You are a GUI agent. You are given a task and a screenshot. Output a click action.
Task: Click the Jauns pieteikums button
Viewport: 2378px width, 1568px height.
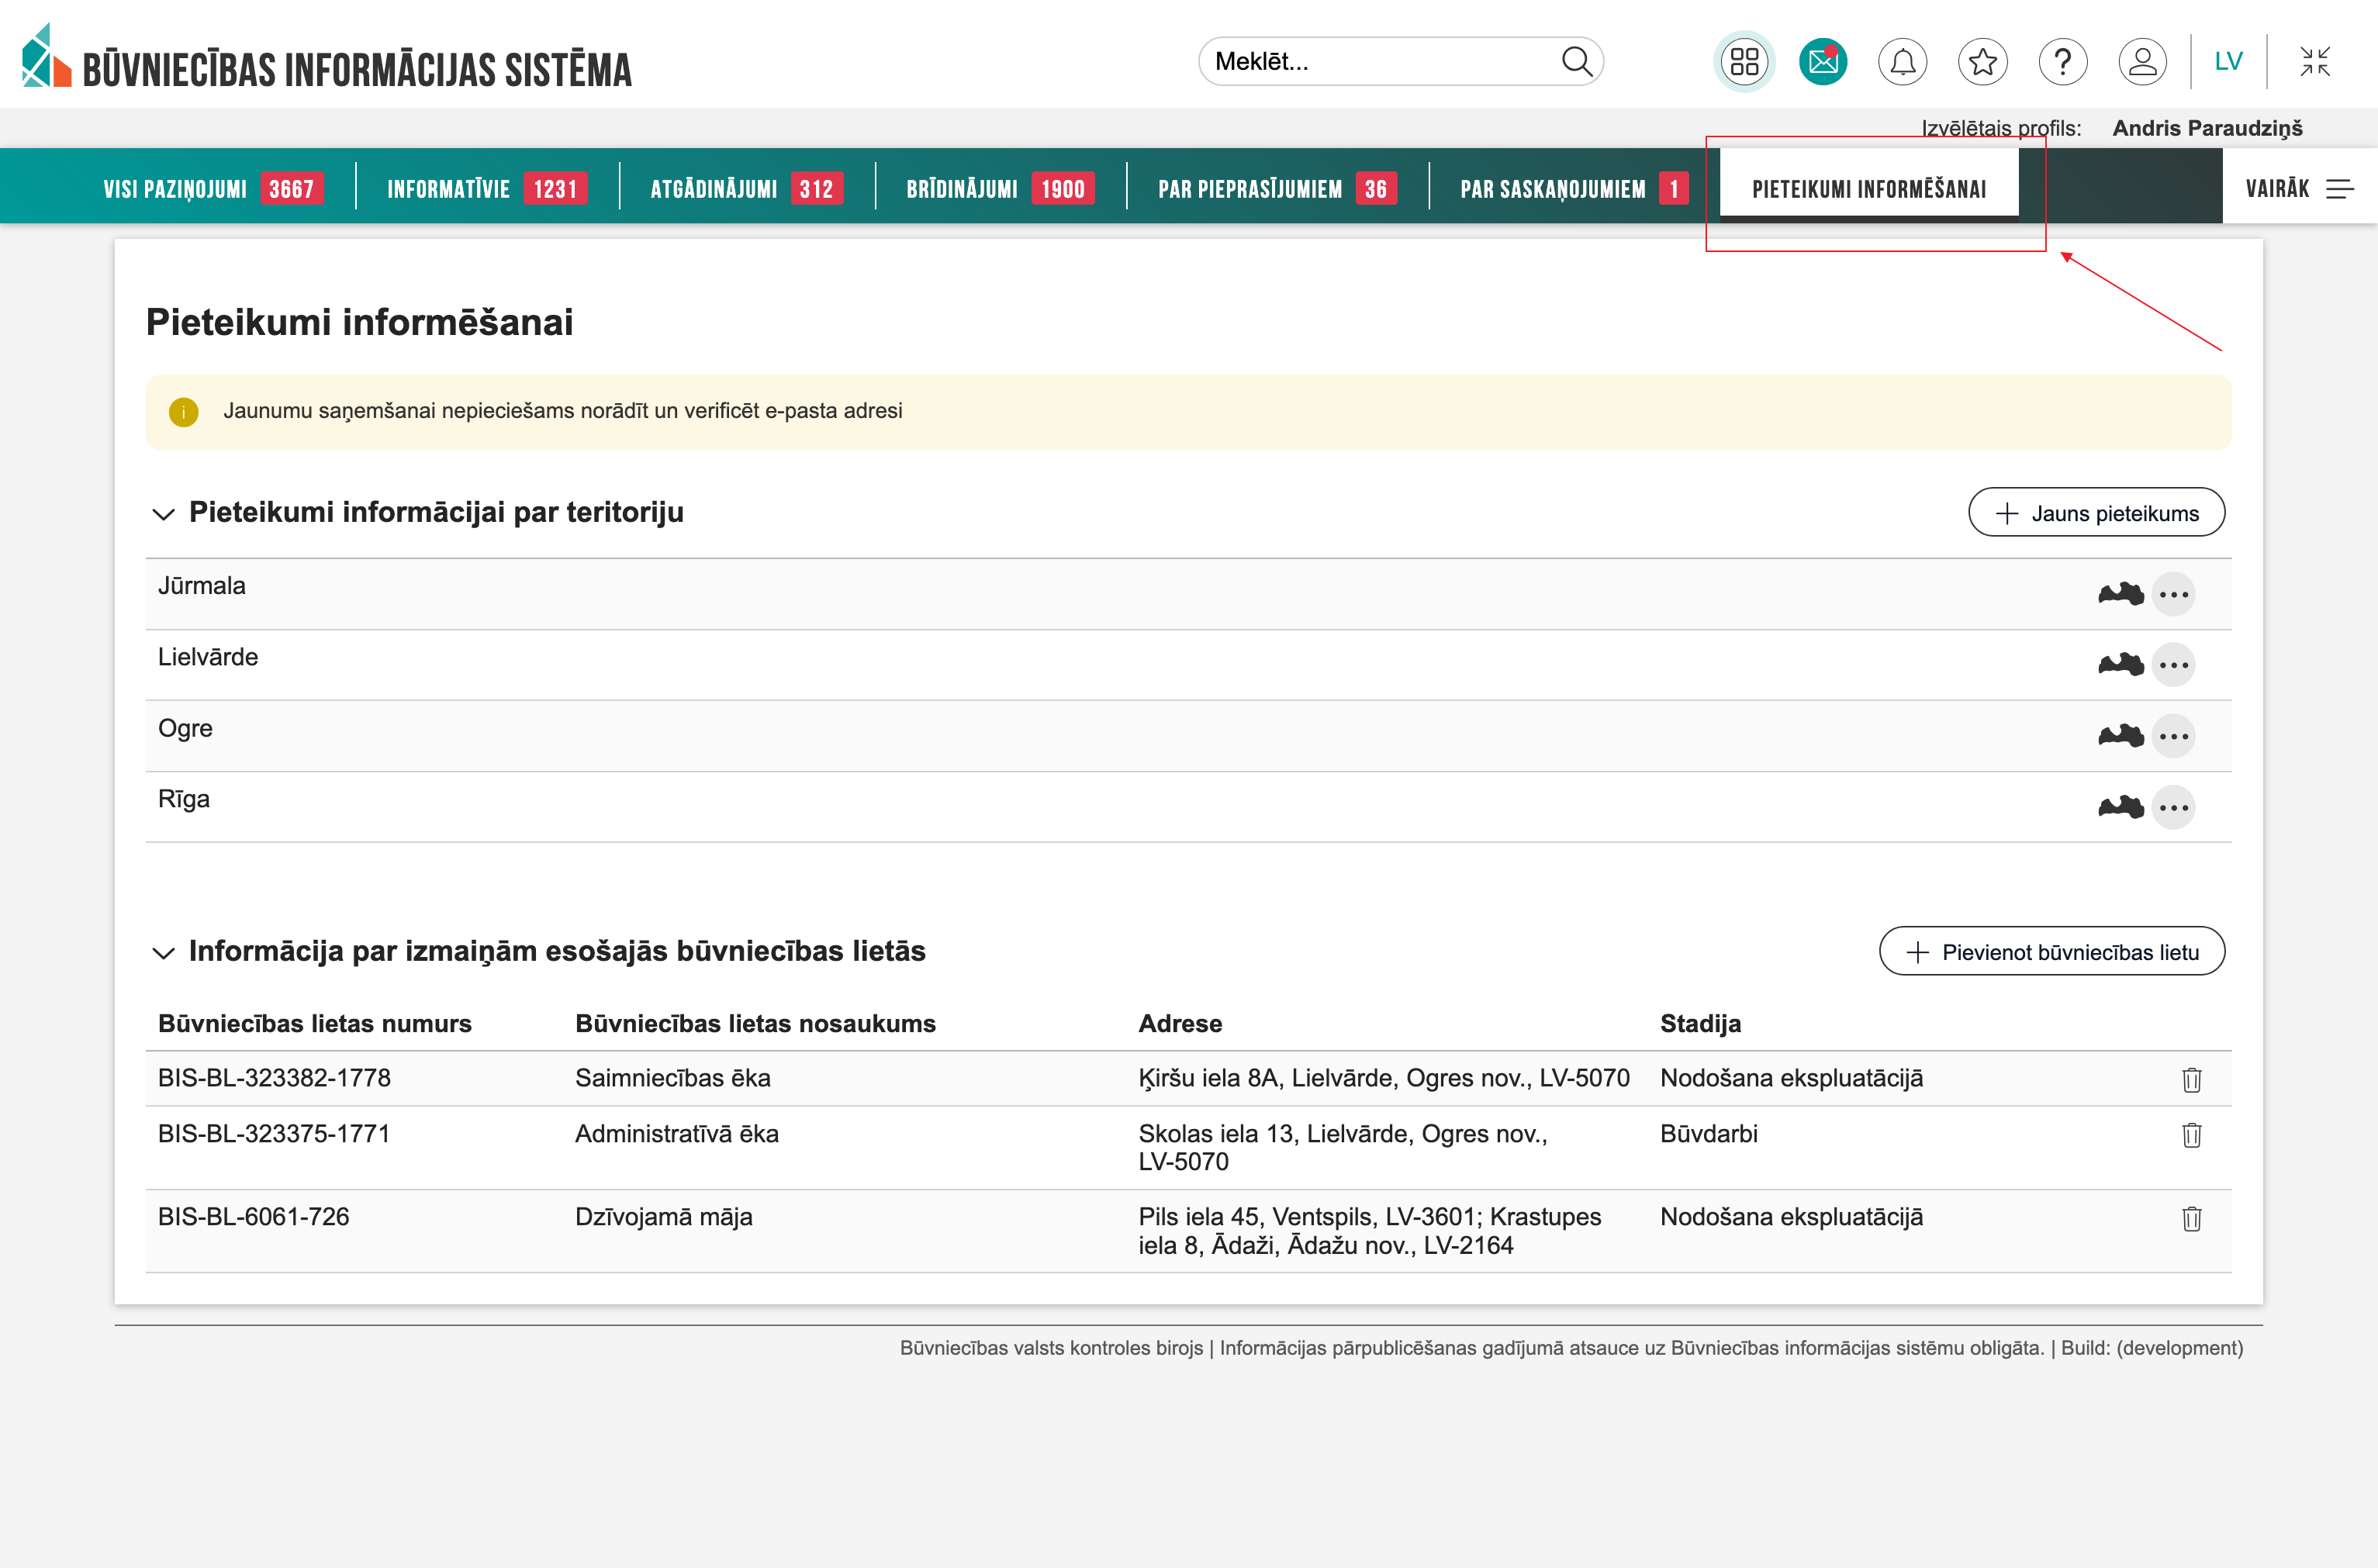tap(2096, 513)
